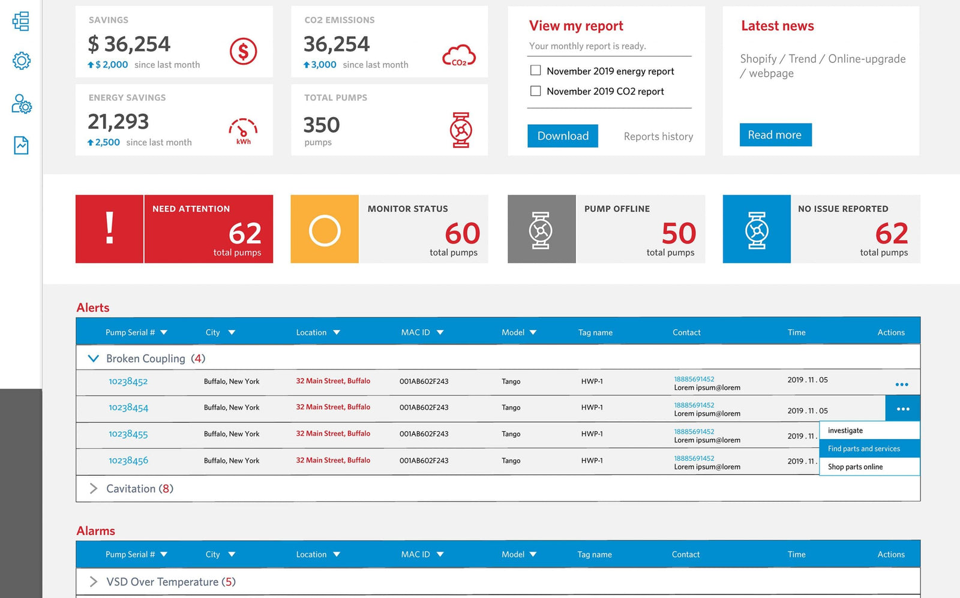Click the Download report button

coord(563,136)
